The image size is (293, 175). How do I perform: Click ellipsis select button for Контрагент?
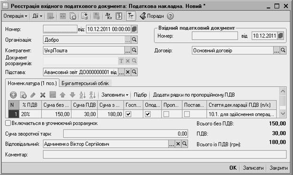pos(127,50)
